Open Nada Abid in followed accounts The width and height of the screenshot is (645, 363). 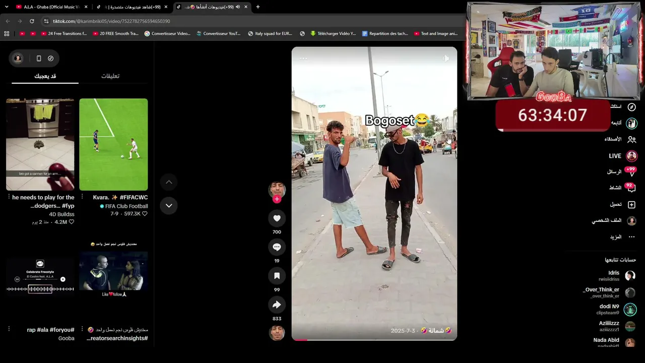[x=614, y=342]
